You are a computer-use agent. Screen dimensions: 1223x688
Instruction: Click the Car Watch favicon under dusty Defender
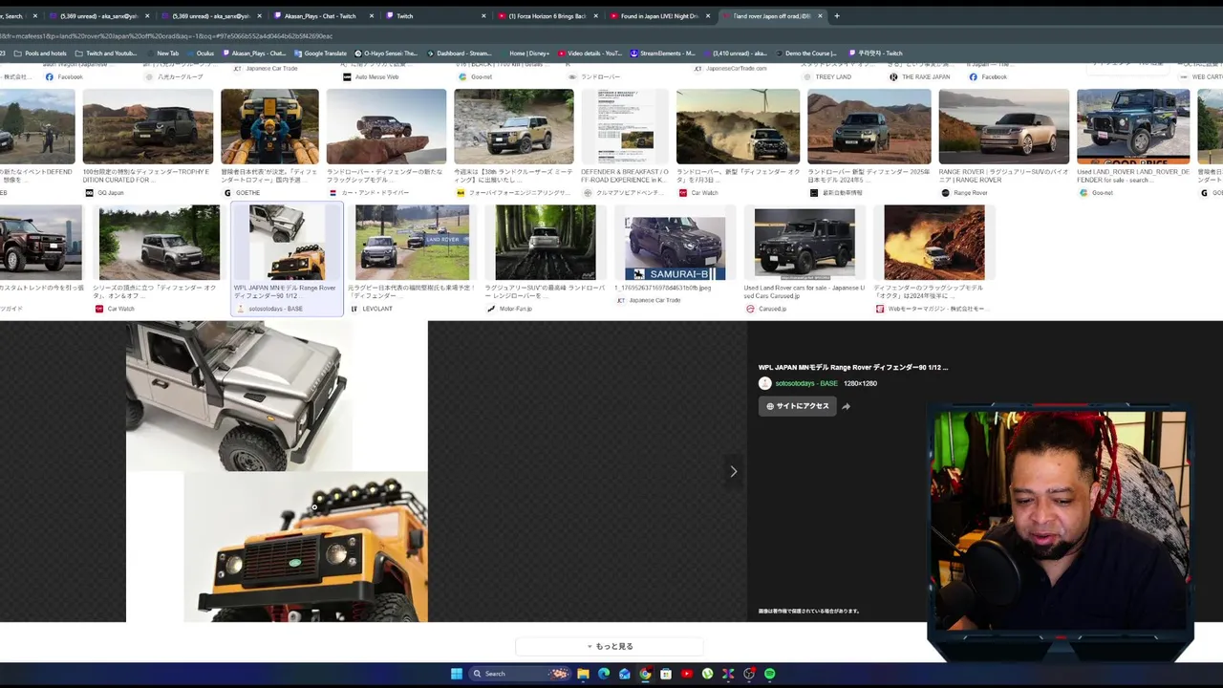point(683,193)
